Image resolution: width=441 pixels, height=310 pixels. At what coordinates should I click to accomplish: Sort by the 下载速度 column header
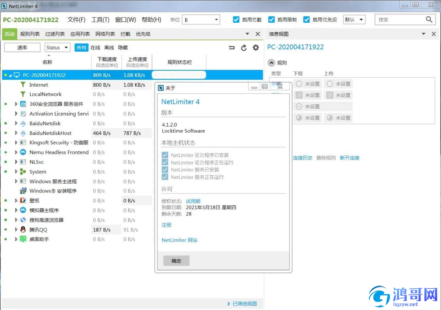pos(107,62)
